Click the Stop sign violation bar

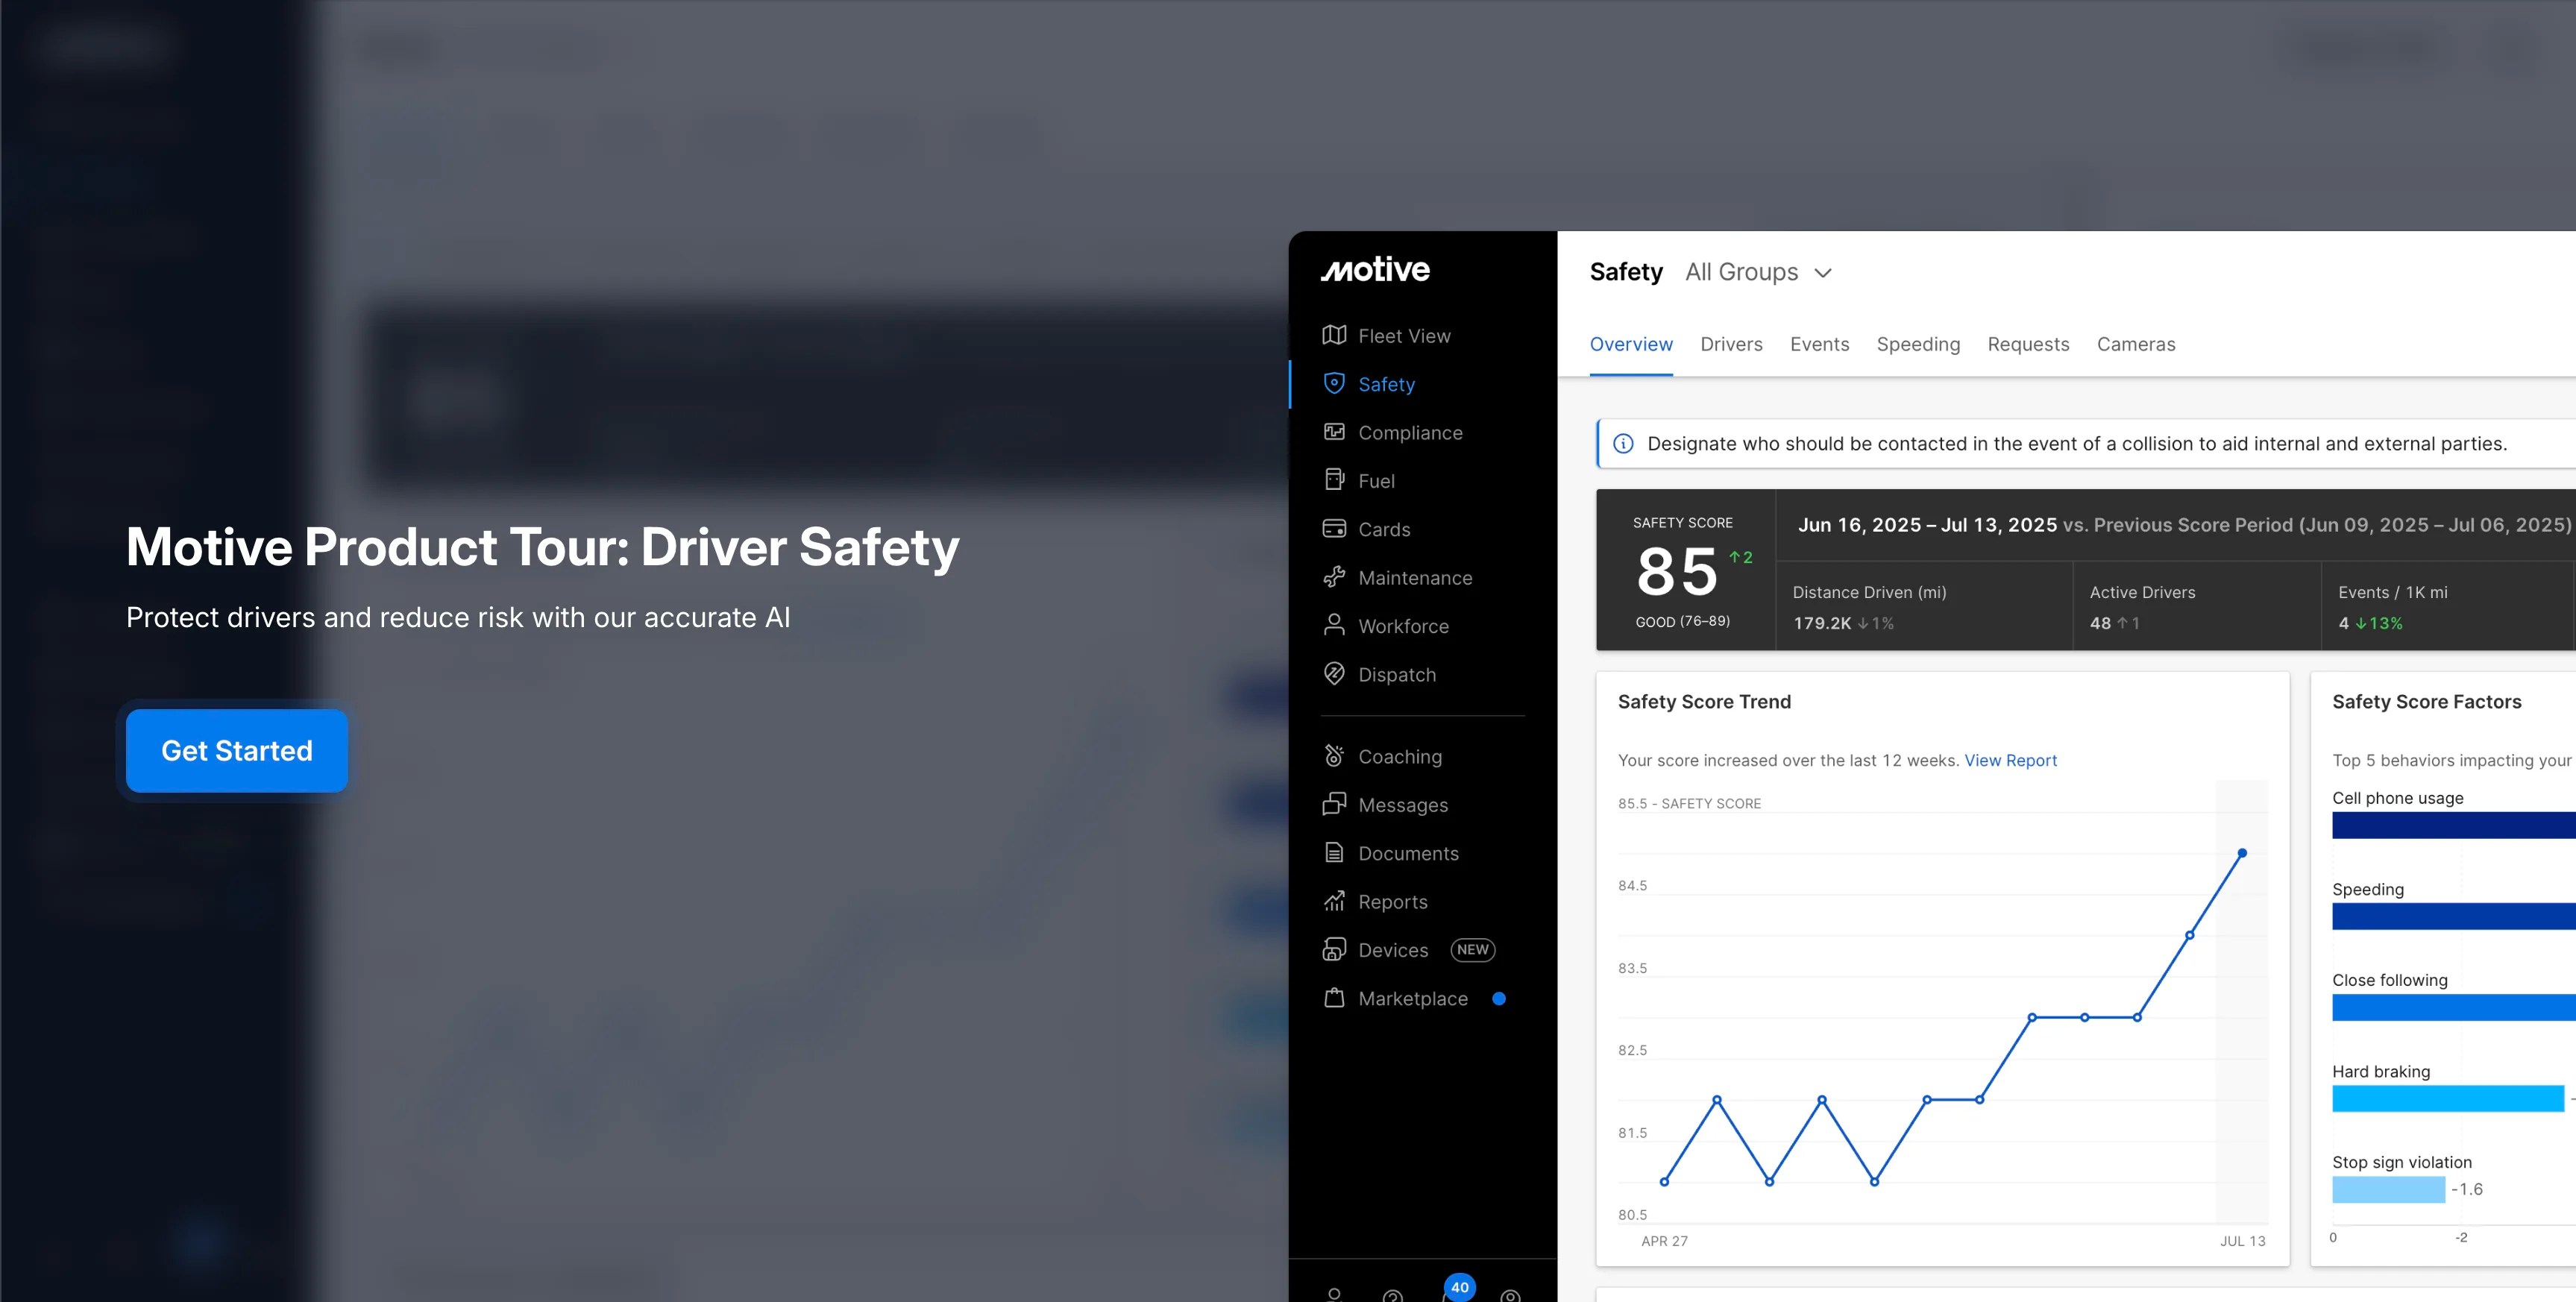click(x=2388, y=1189)
